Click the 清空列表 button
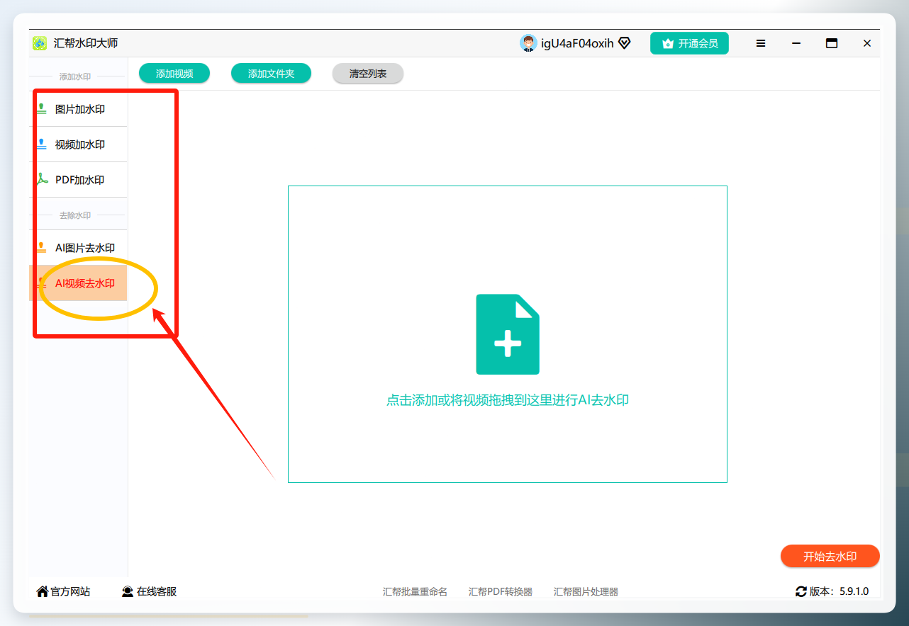Viewport: 909px width, 626px height. [x=368, y=74]
